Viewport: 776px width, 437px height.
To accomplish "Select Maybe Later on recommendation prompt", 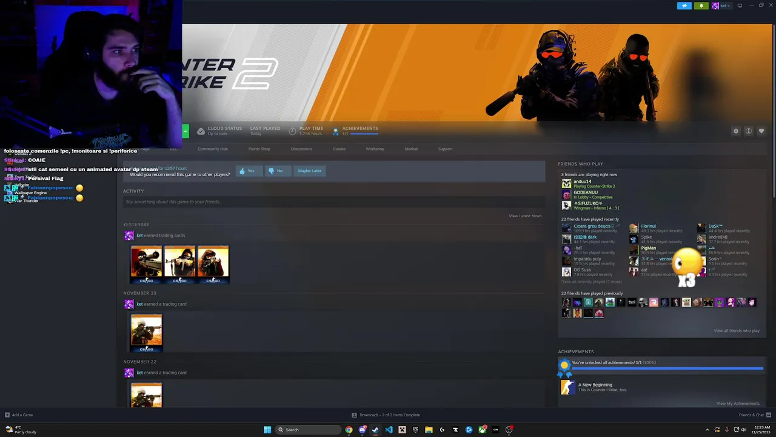I will 309,171.
